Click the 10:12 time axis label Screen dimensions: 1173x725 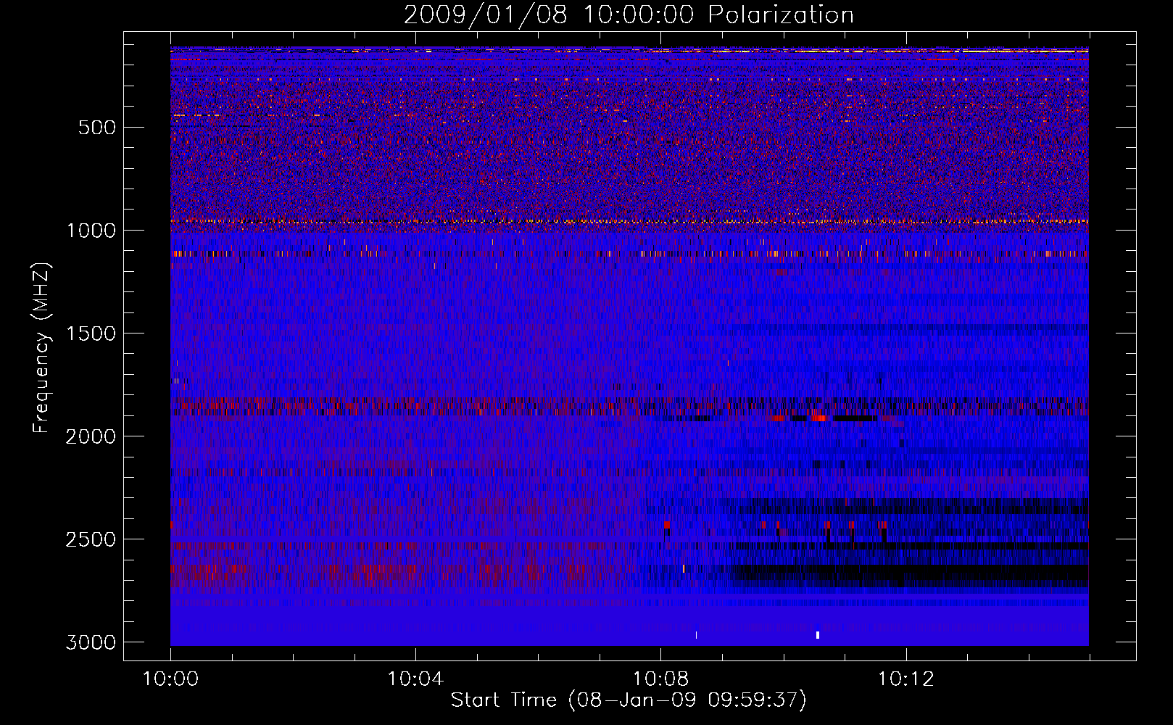[x=905, y=679]
